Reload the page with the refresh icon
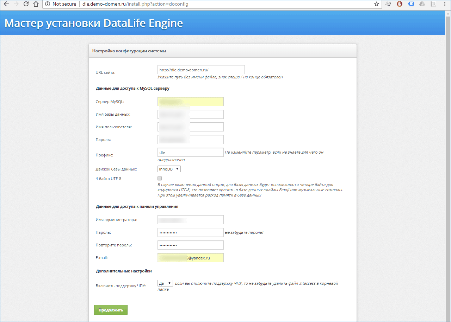 click(x=26, y=4)
